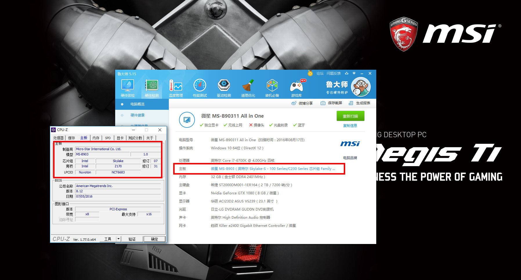Screen dimensions: 521x280
Task: Select 电脑概览 in the sidebar
Action: click(142, 104)
